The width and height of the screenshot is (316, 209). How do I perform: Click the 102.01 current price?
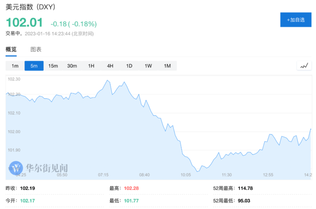[x=24, y=23]
